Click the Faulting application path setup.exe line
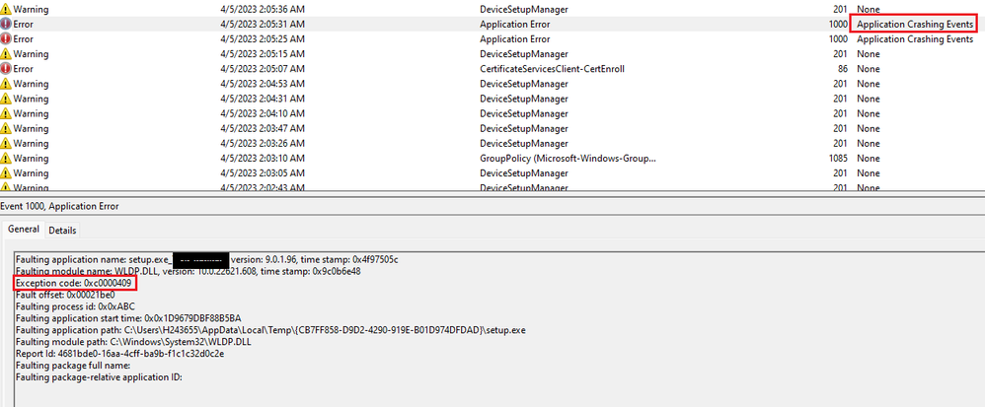985x407 pixels. click(x=270, y=330)
